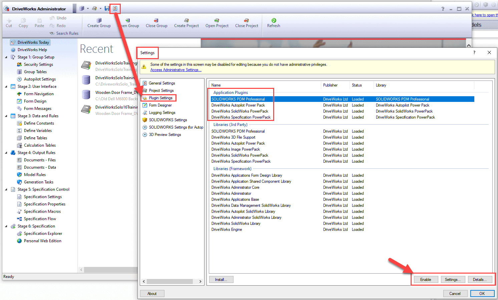Collapse Stage 2: User Interface node
Screen dimensions: 498x300
[x=6, y=87]
